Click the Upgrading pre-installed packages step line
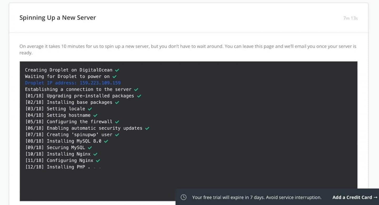 coord(79,96)
